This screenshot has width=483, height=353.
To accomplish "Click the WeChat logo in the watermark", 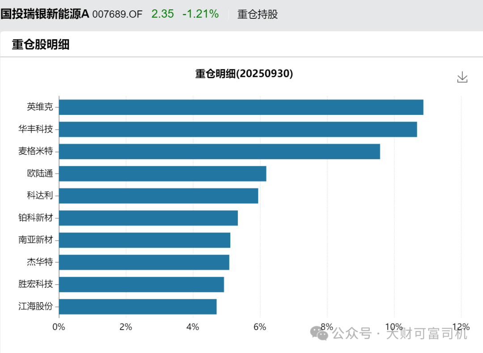I will coord(320,333).
